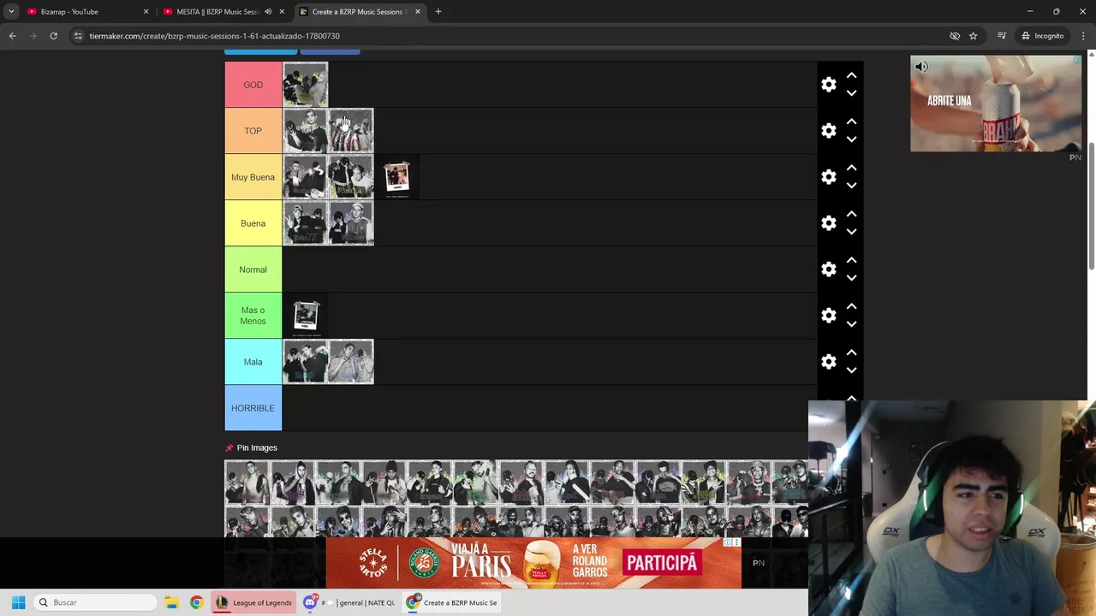Click the Muy Buena tier label
This screenshot has height=616, width=1096.
253,177
